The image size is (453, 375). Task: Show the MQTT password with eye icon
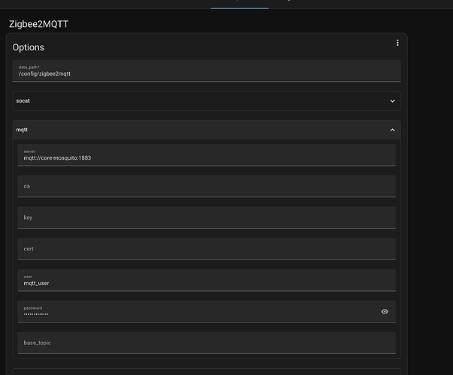click(x=385, y=311)
